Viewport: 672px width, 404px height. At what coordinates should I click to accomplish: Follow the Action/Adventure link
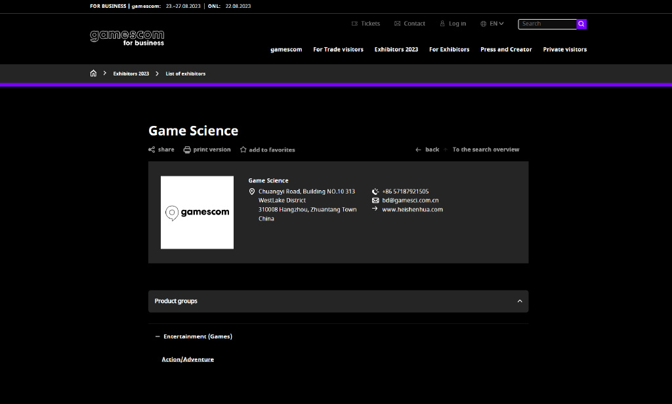pyautogui.click(x=188, y=359)
